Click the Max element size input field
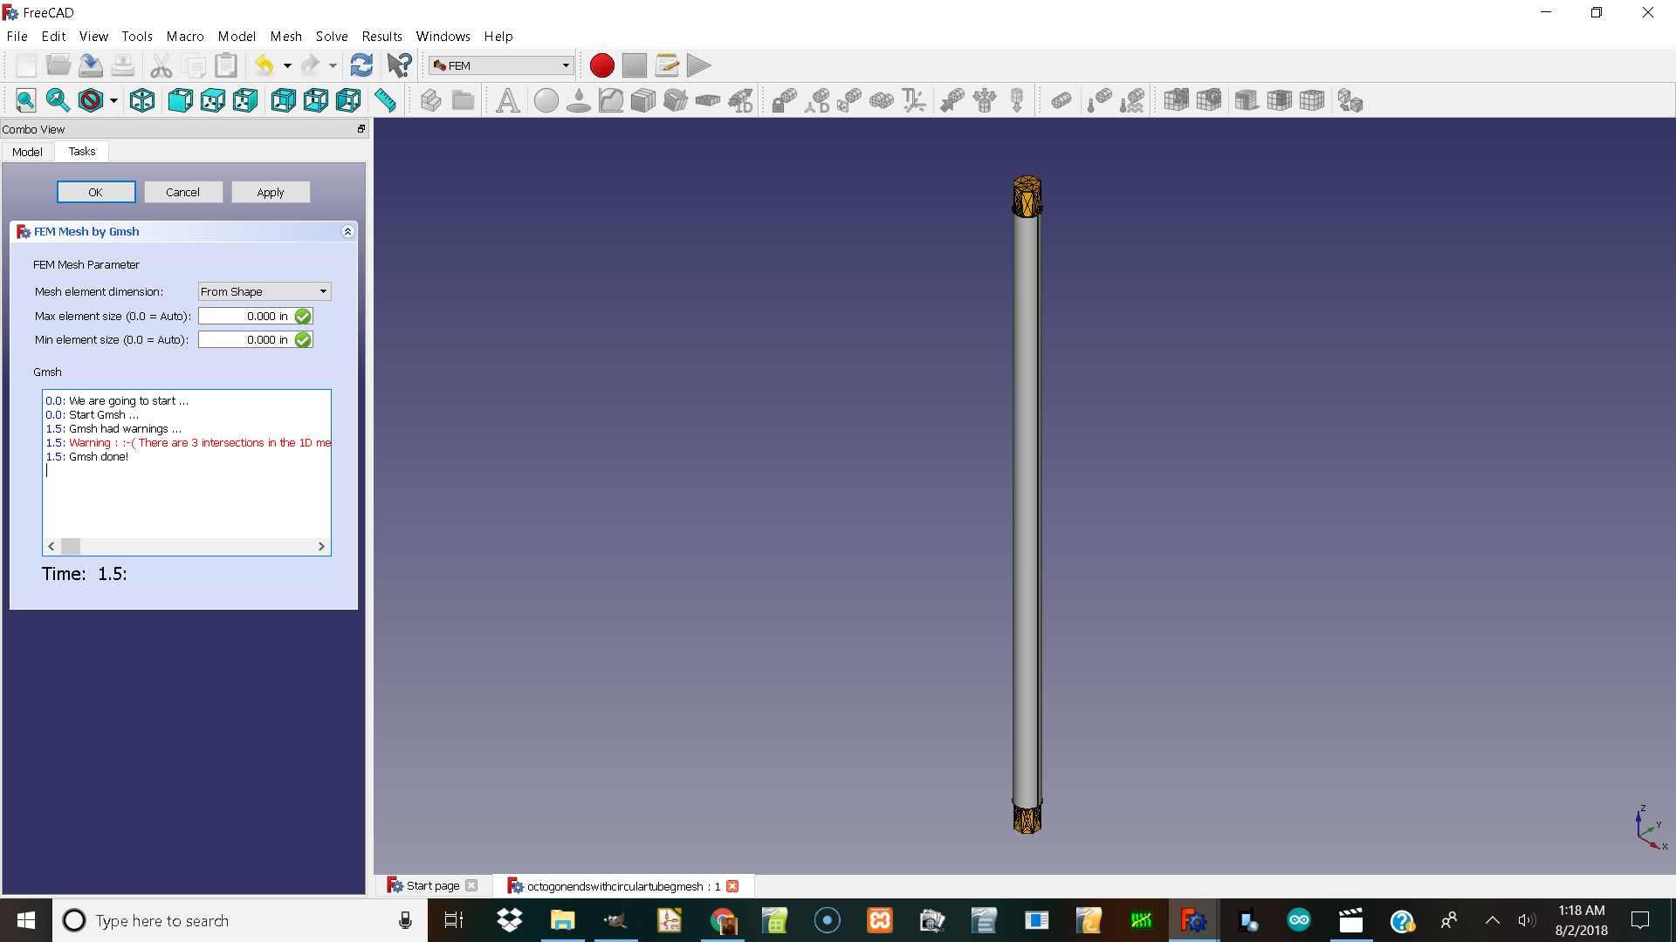Screen dimensions: 1676x942 [x=244, y=316]
